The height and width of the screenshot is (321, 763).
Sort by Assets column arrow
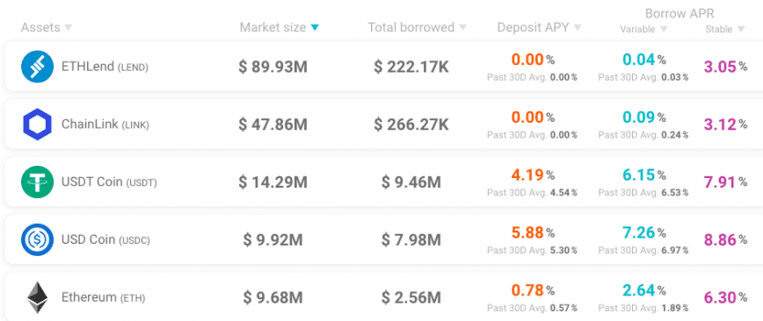point(69,28)
